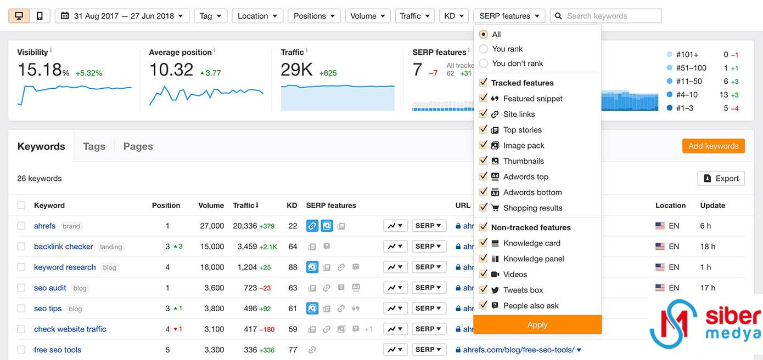The image size is (763, 360).
Task: Open the Tag filter dropdown
Action: coord(211,16)
